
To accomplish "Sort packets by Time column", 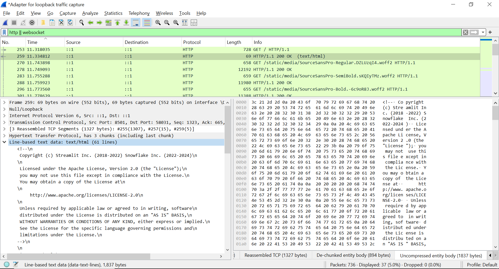I will coord(45,42).
